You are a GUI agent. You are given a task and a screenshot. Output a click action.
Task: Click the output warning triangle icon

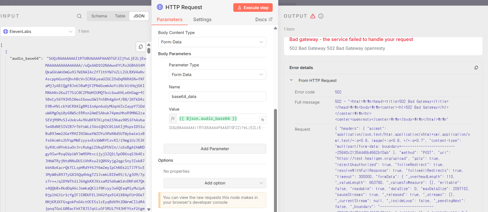[313, 16]
